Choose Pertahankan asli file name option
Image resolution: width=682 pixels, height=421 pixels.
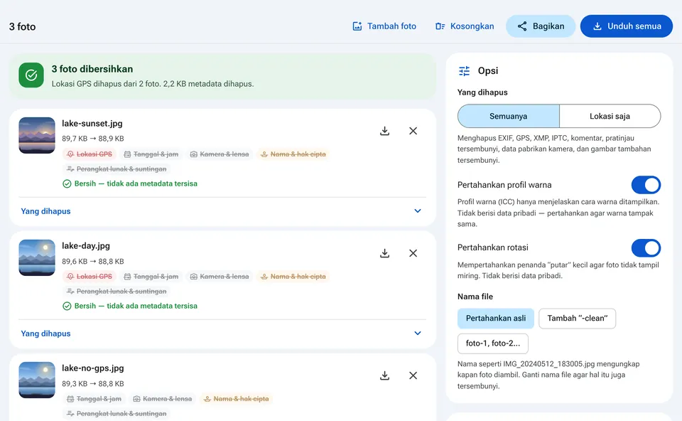point(496,319)
